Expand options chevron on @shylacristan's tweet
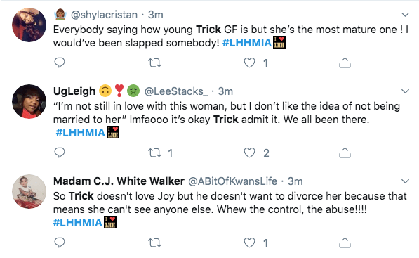This screenshot has width=419, height=258. 406,15
